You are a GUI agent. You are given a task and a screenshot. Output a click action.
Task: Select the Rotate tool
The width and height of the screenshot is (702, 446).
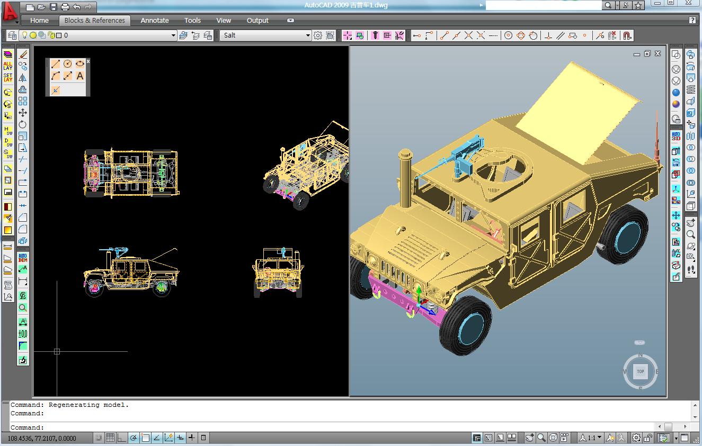coord(23,124)
